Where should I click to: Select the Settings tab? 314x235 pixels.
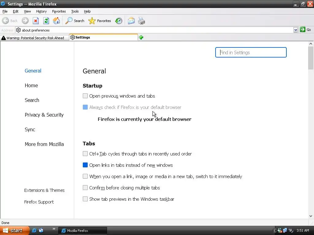[x=103, y=37]
